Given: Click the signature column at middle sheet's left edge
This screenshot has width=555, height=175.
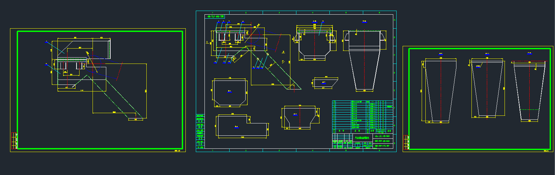Looking at the screenshot, I should click(200, 131).
